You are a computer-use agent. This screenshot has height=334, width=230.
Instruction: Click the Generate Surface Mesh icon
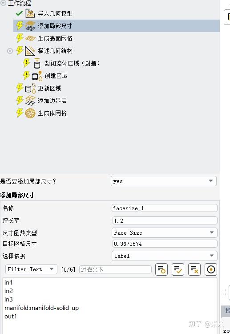(x=30, y=38)
